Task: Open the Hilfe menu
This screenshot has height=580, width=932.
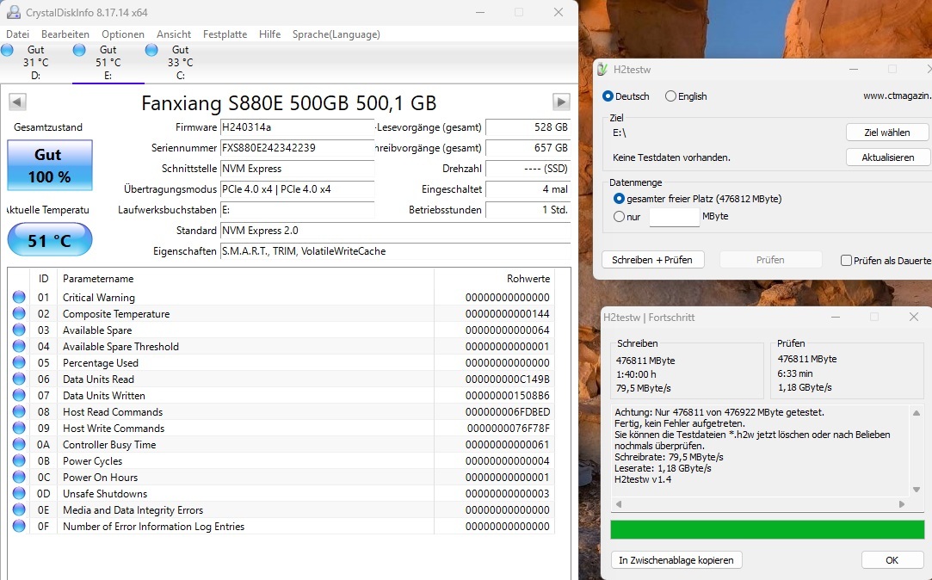Action: 270,34
